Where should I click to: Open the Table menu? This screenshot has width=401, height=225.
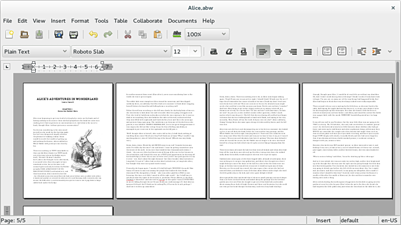(x=121, y=21)
